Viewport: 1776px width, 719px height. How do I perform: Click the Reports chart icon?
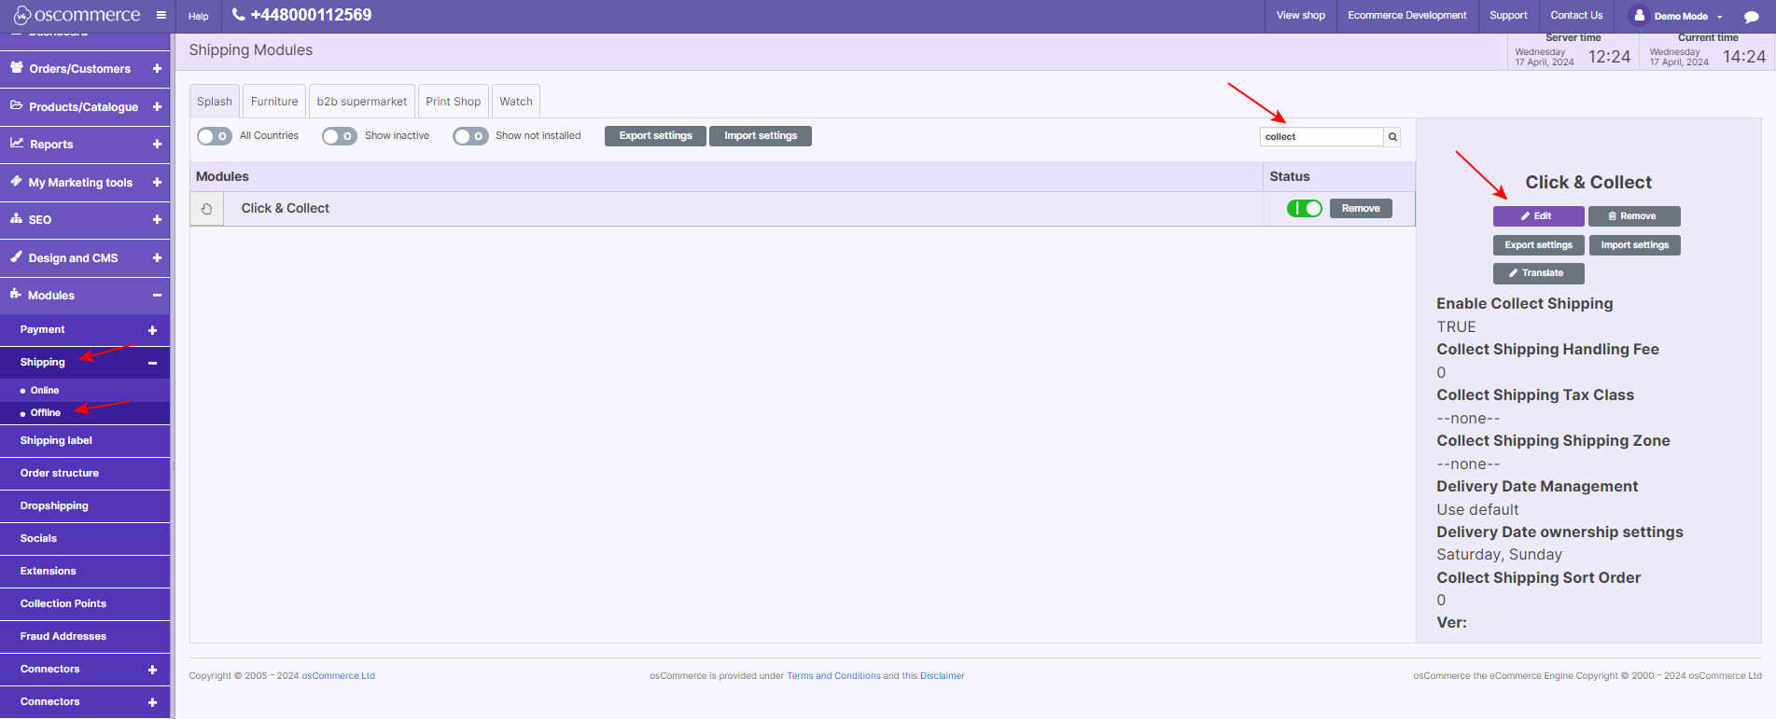(x=17, y=143)
